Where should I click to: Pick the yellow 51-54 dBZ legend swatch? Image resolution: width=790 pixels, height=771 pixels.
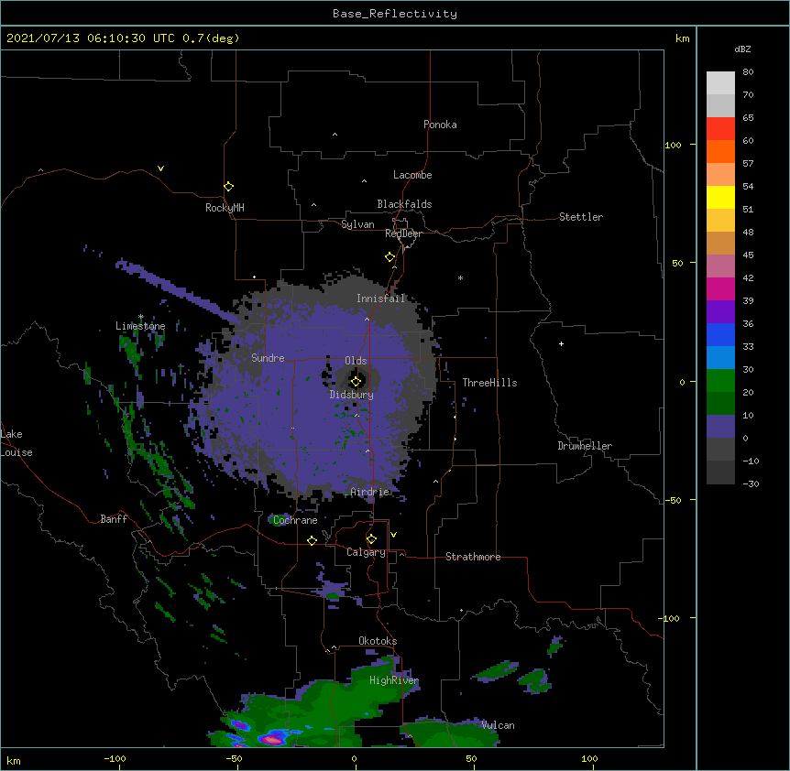[720, 197]
